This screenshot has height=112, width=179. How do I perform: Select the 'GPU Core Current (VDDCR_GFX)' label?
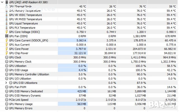tap(29, 40)
